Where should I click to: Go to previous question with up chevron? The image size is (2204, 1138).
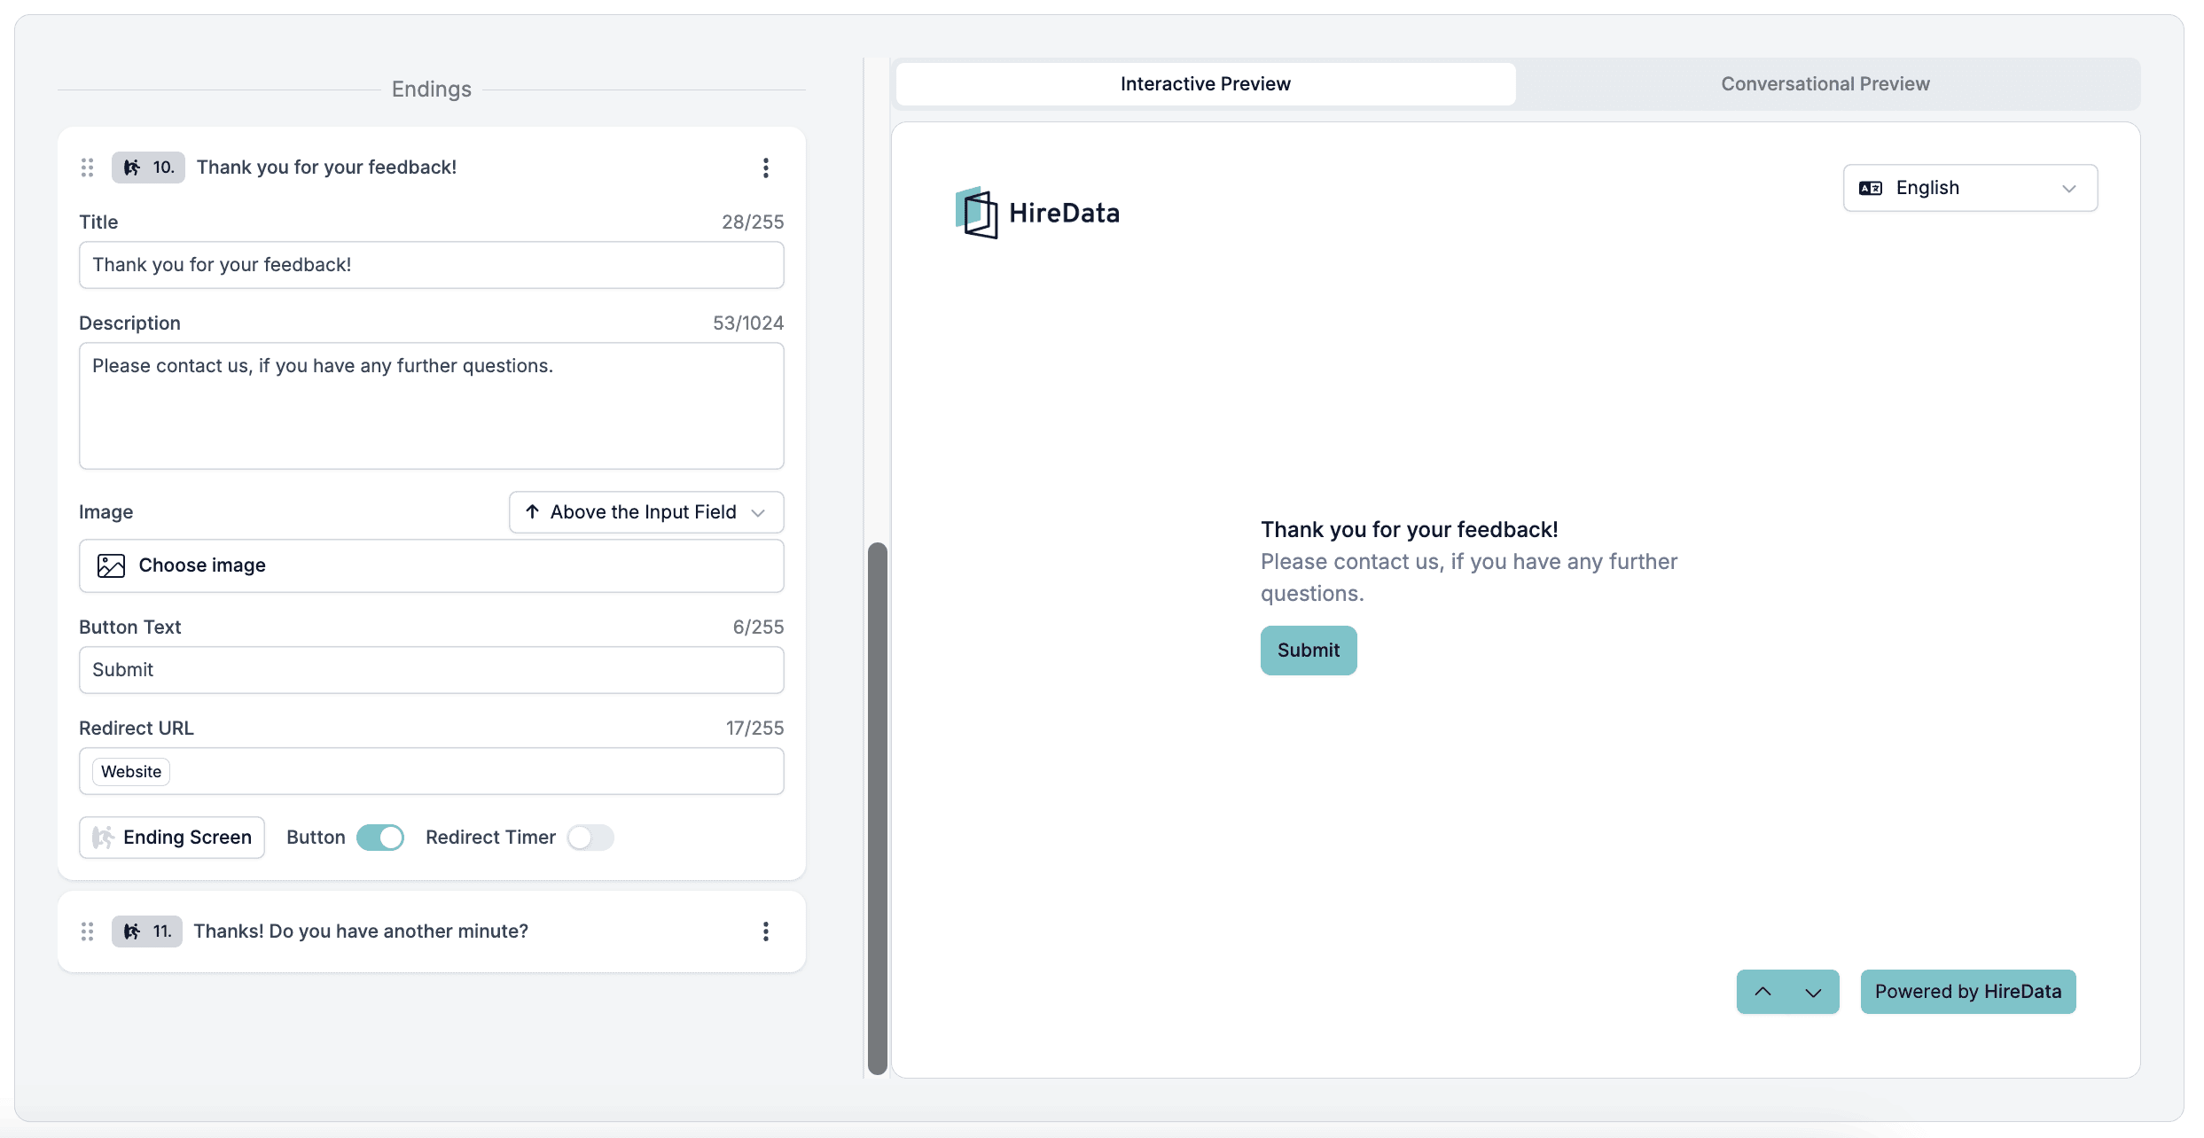coord(1762,992)
